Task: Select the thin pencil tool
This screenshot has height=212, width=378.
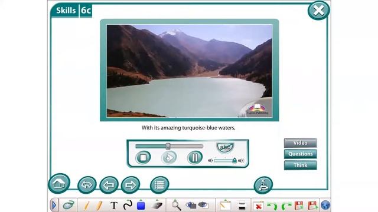Action: pyautogui.click(x=87, y=206)
